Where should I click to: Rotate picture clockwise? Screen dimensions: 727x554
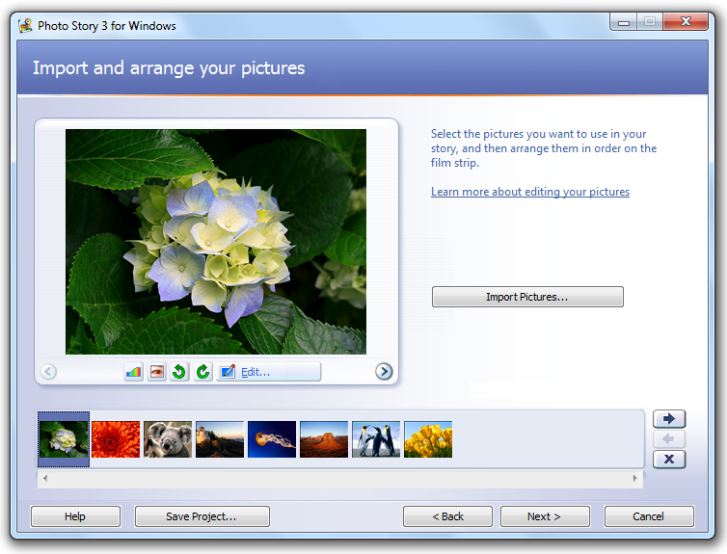[202, 372]
